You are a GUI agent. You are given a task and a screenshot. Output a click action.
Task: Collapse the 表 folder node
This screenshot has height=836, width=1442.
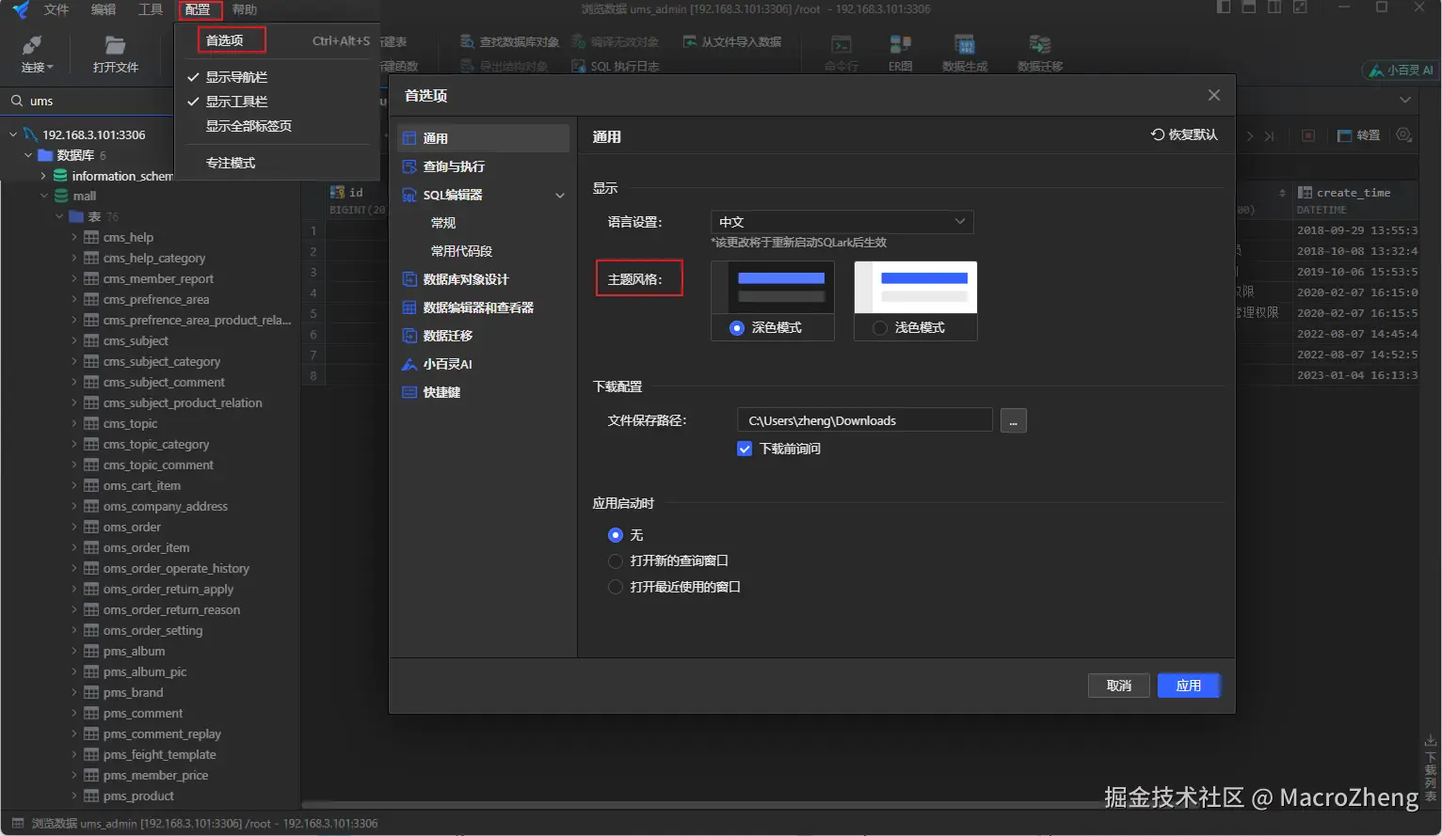tap(59, 216)
